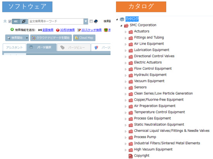Click the Air Line Equipment folder icon

click(x=131, y=44)
